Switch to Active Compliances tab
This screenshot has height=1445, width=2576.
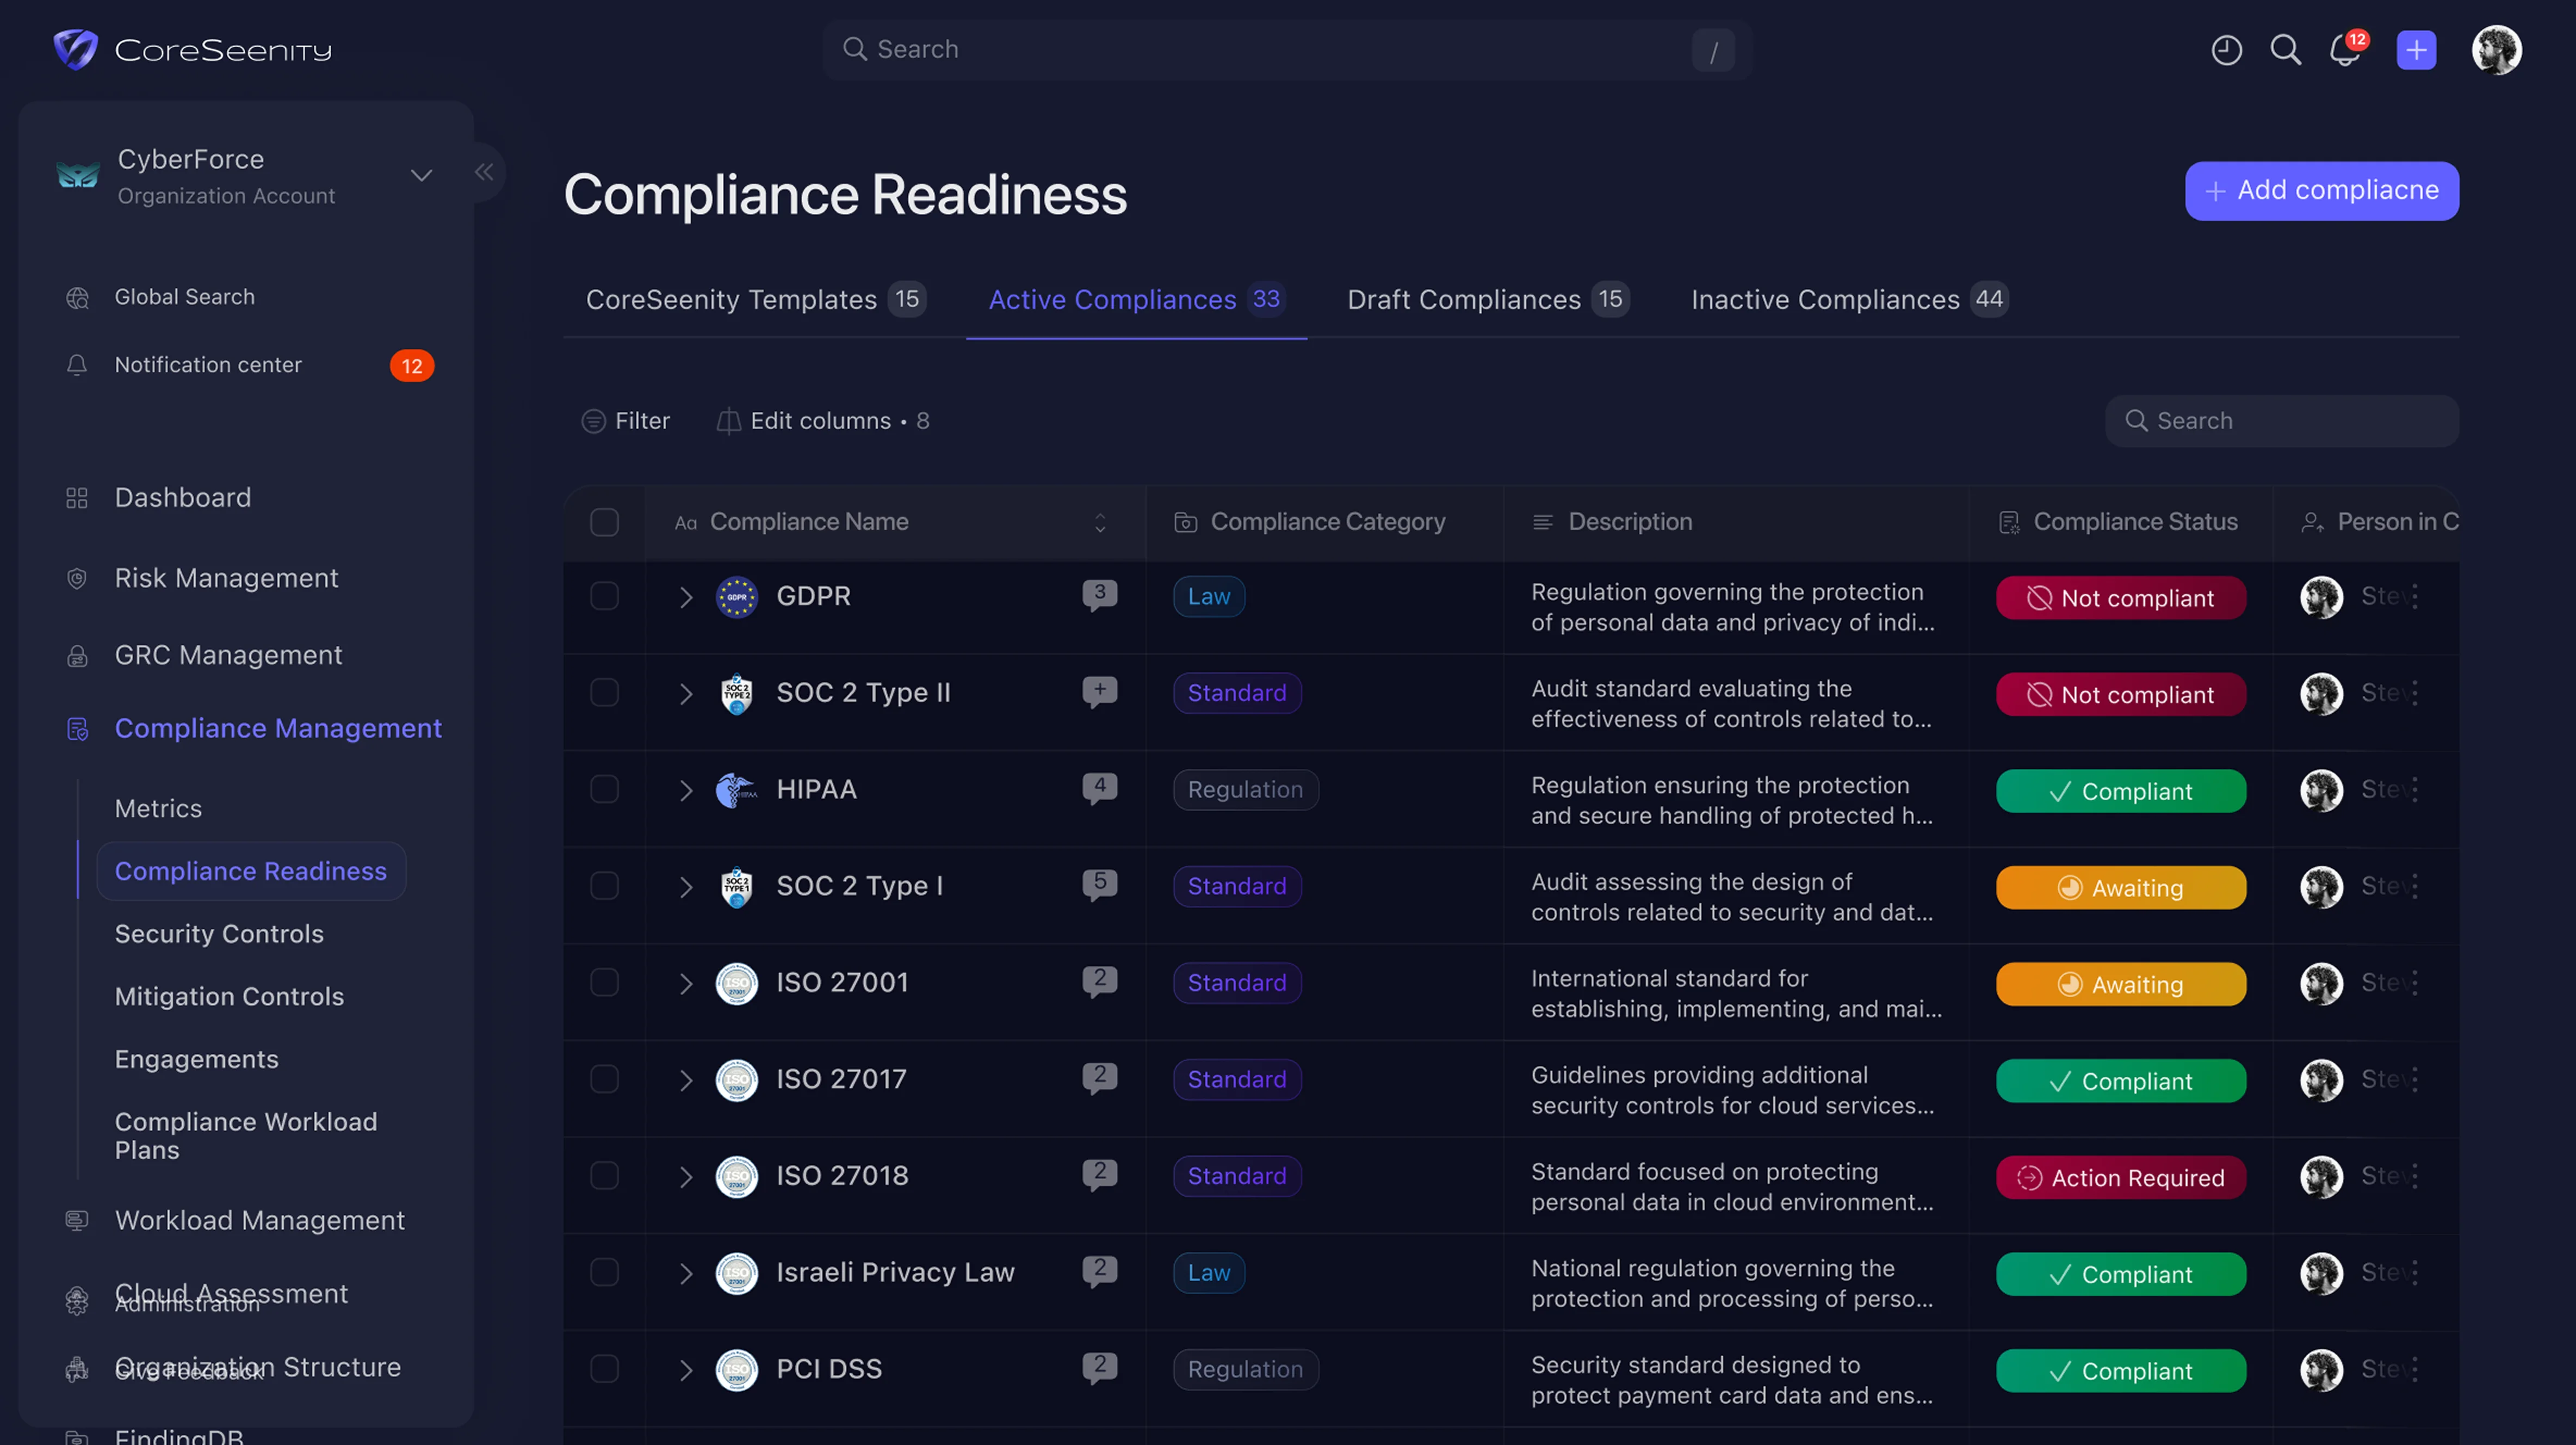1136,299
